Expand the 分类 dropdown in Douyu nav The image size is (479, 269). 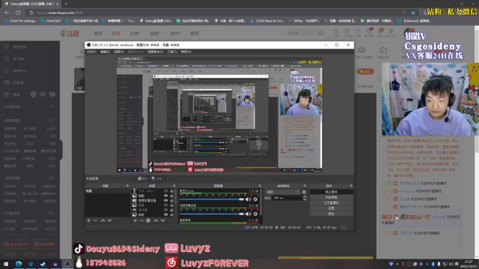(135, 33)
